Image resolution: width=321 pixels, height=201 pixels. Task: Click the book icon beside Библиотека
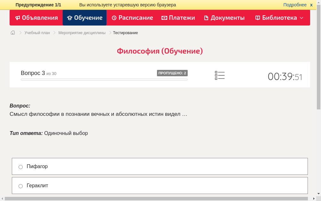(258, 18)
